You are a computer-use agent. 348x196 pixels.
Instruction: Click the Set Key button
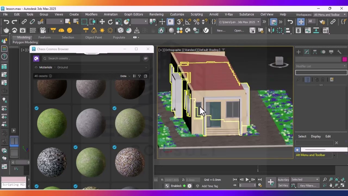click(283, 185)
